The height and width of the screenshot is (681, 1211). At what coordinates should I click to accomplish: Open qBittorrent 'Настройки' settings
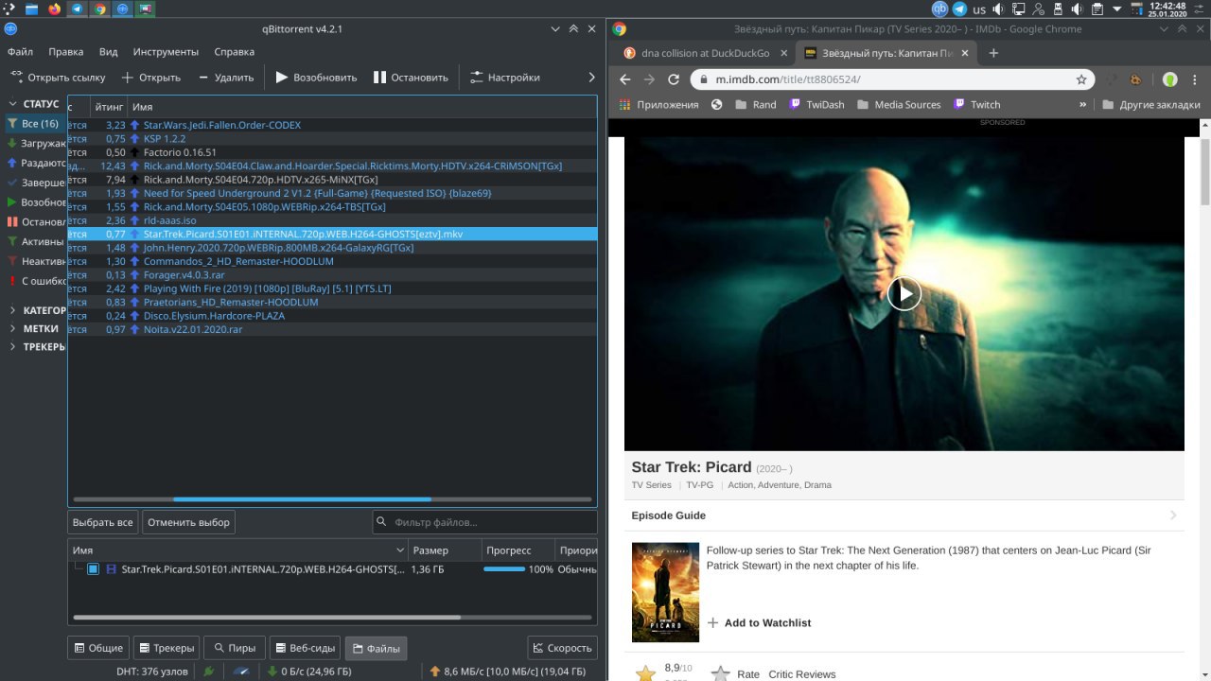pyautogui.click(x=504, y=78)
